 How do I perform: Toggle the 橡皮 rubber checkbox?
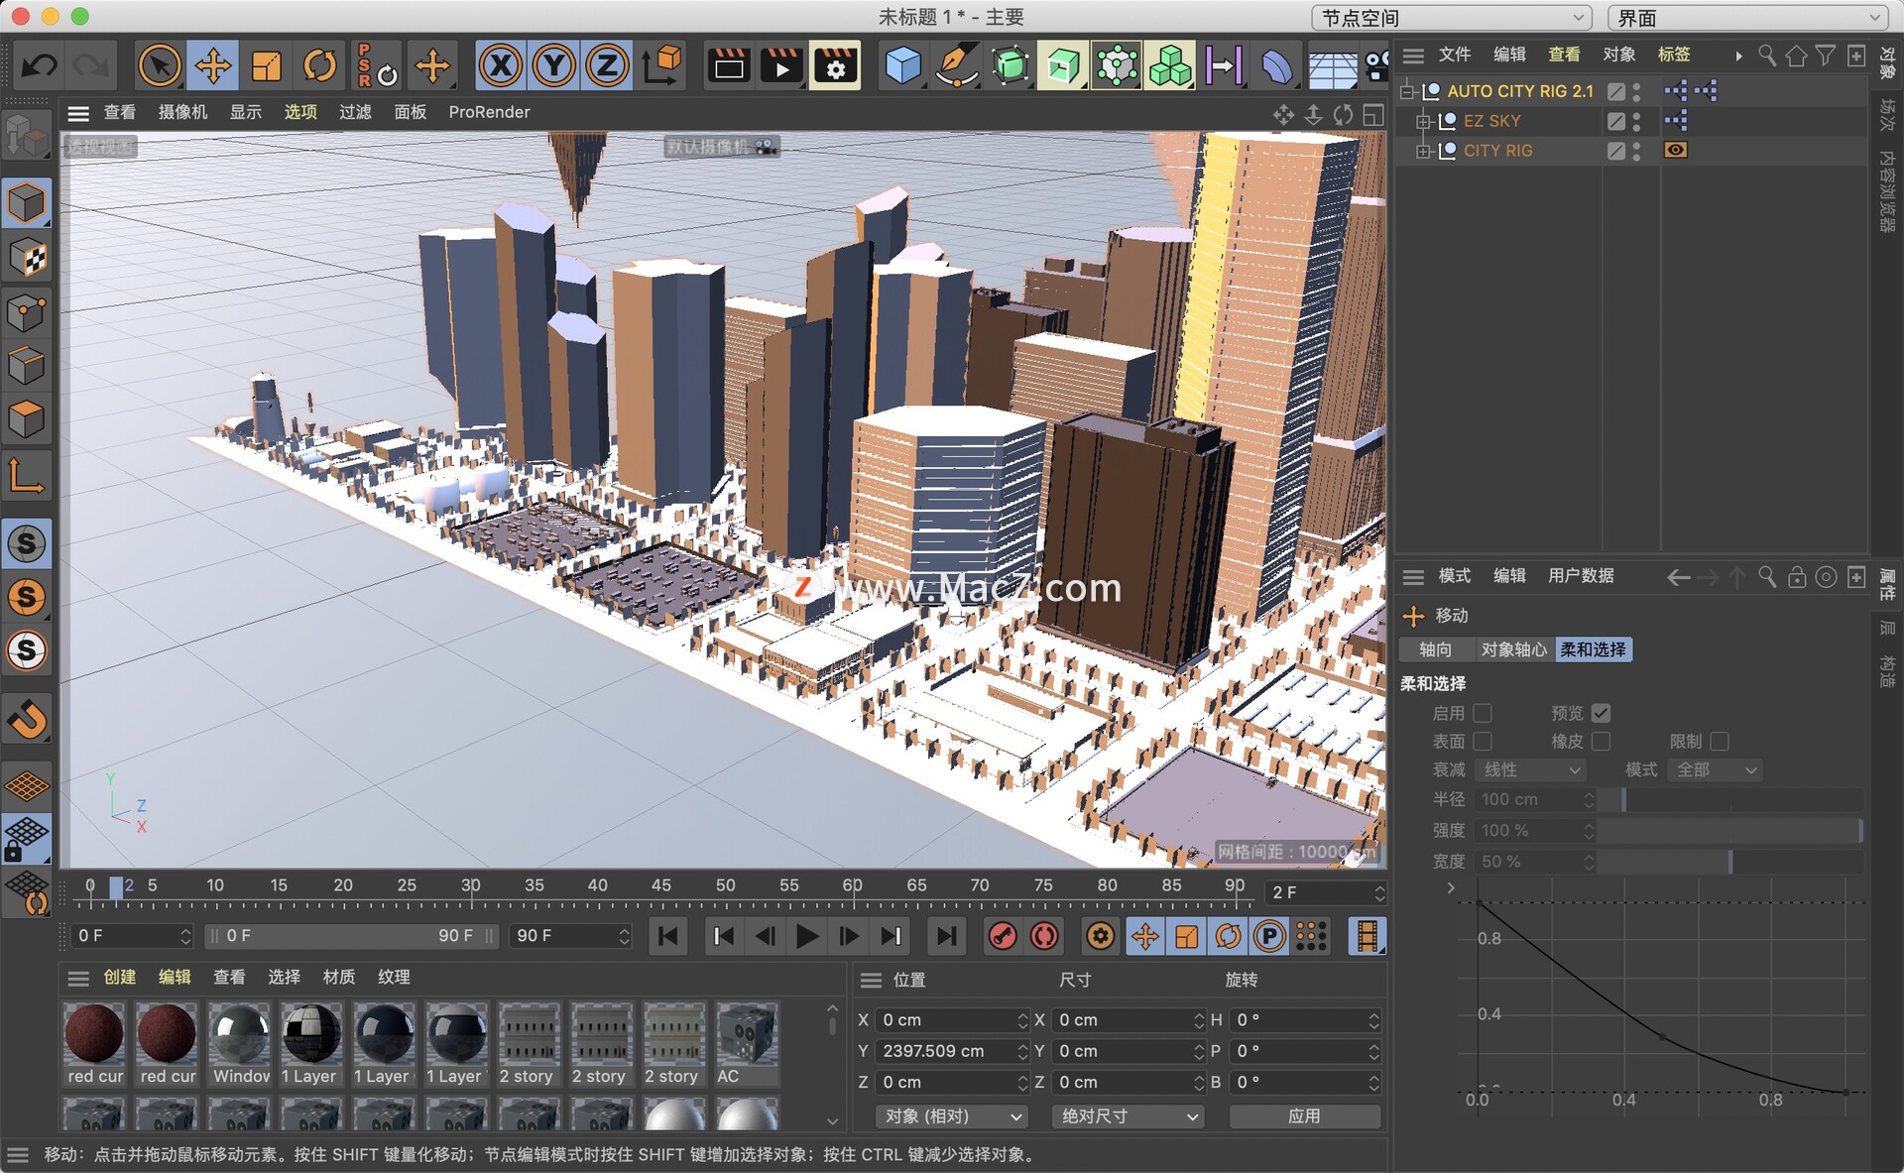coord(1601,742)
